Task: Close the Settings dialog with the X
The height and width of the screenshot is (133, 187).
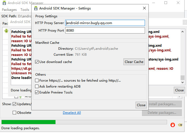Action: coord(144,8)
